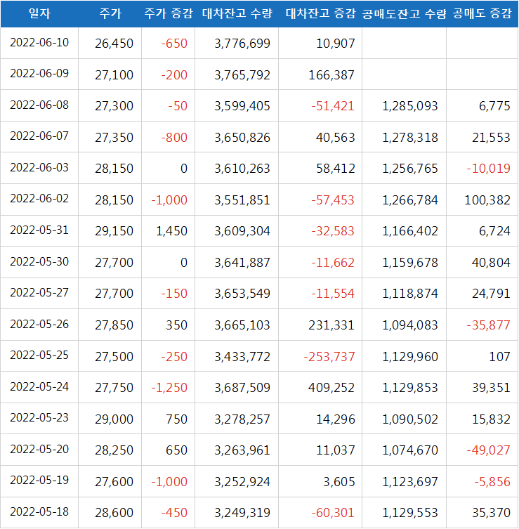This screenshot has width=519, height=529.
Task: Select date cell 2022-05-18
Action: click(39, 512)
